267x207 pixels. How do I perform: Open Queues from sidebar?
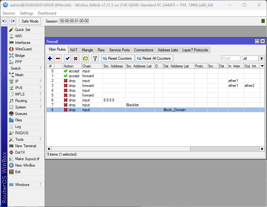tap(26, 114)
